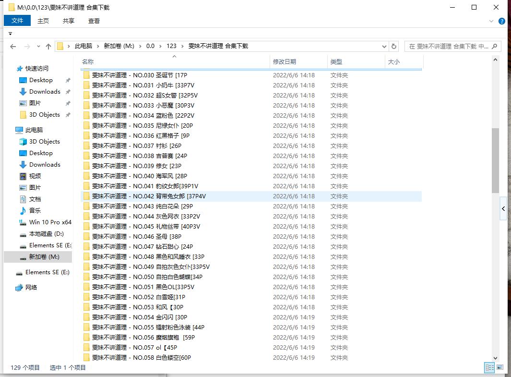Click 3D Objects cube icon under 此电脑
The width and height of the screenshot is (511, 377).
[x=23, y=142]
